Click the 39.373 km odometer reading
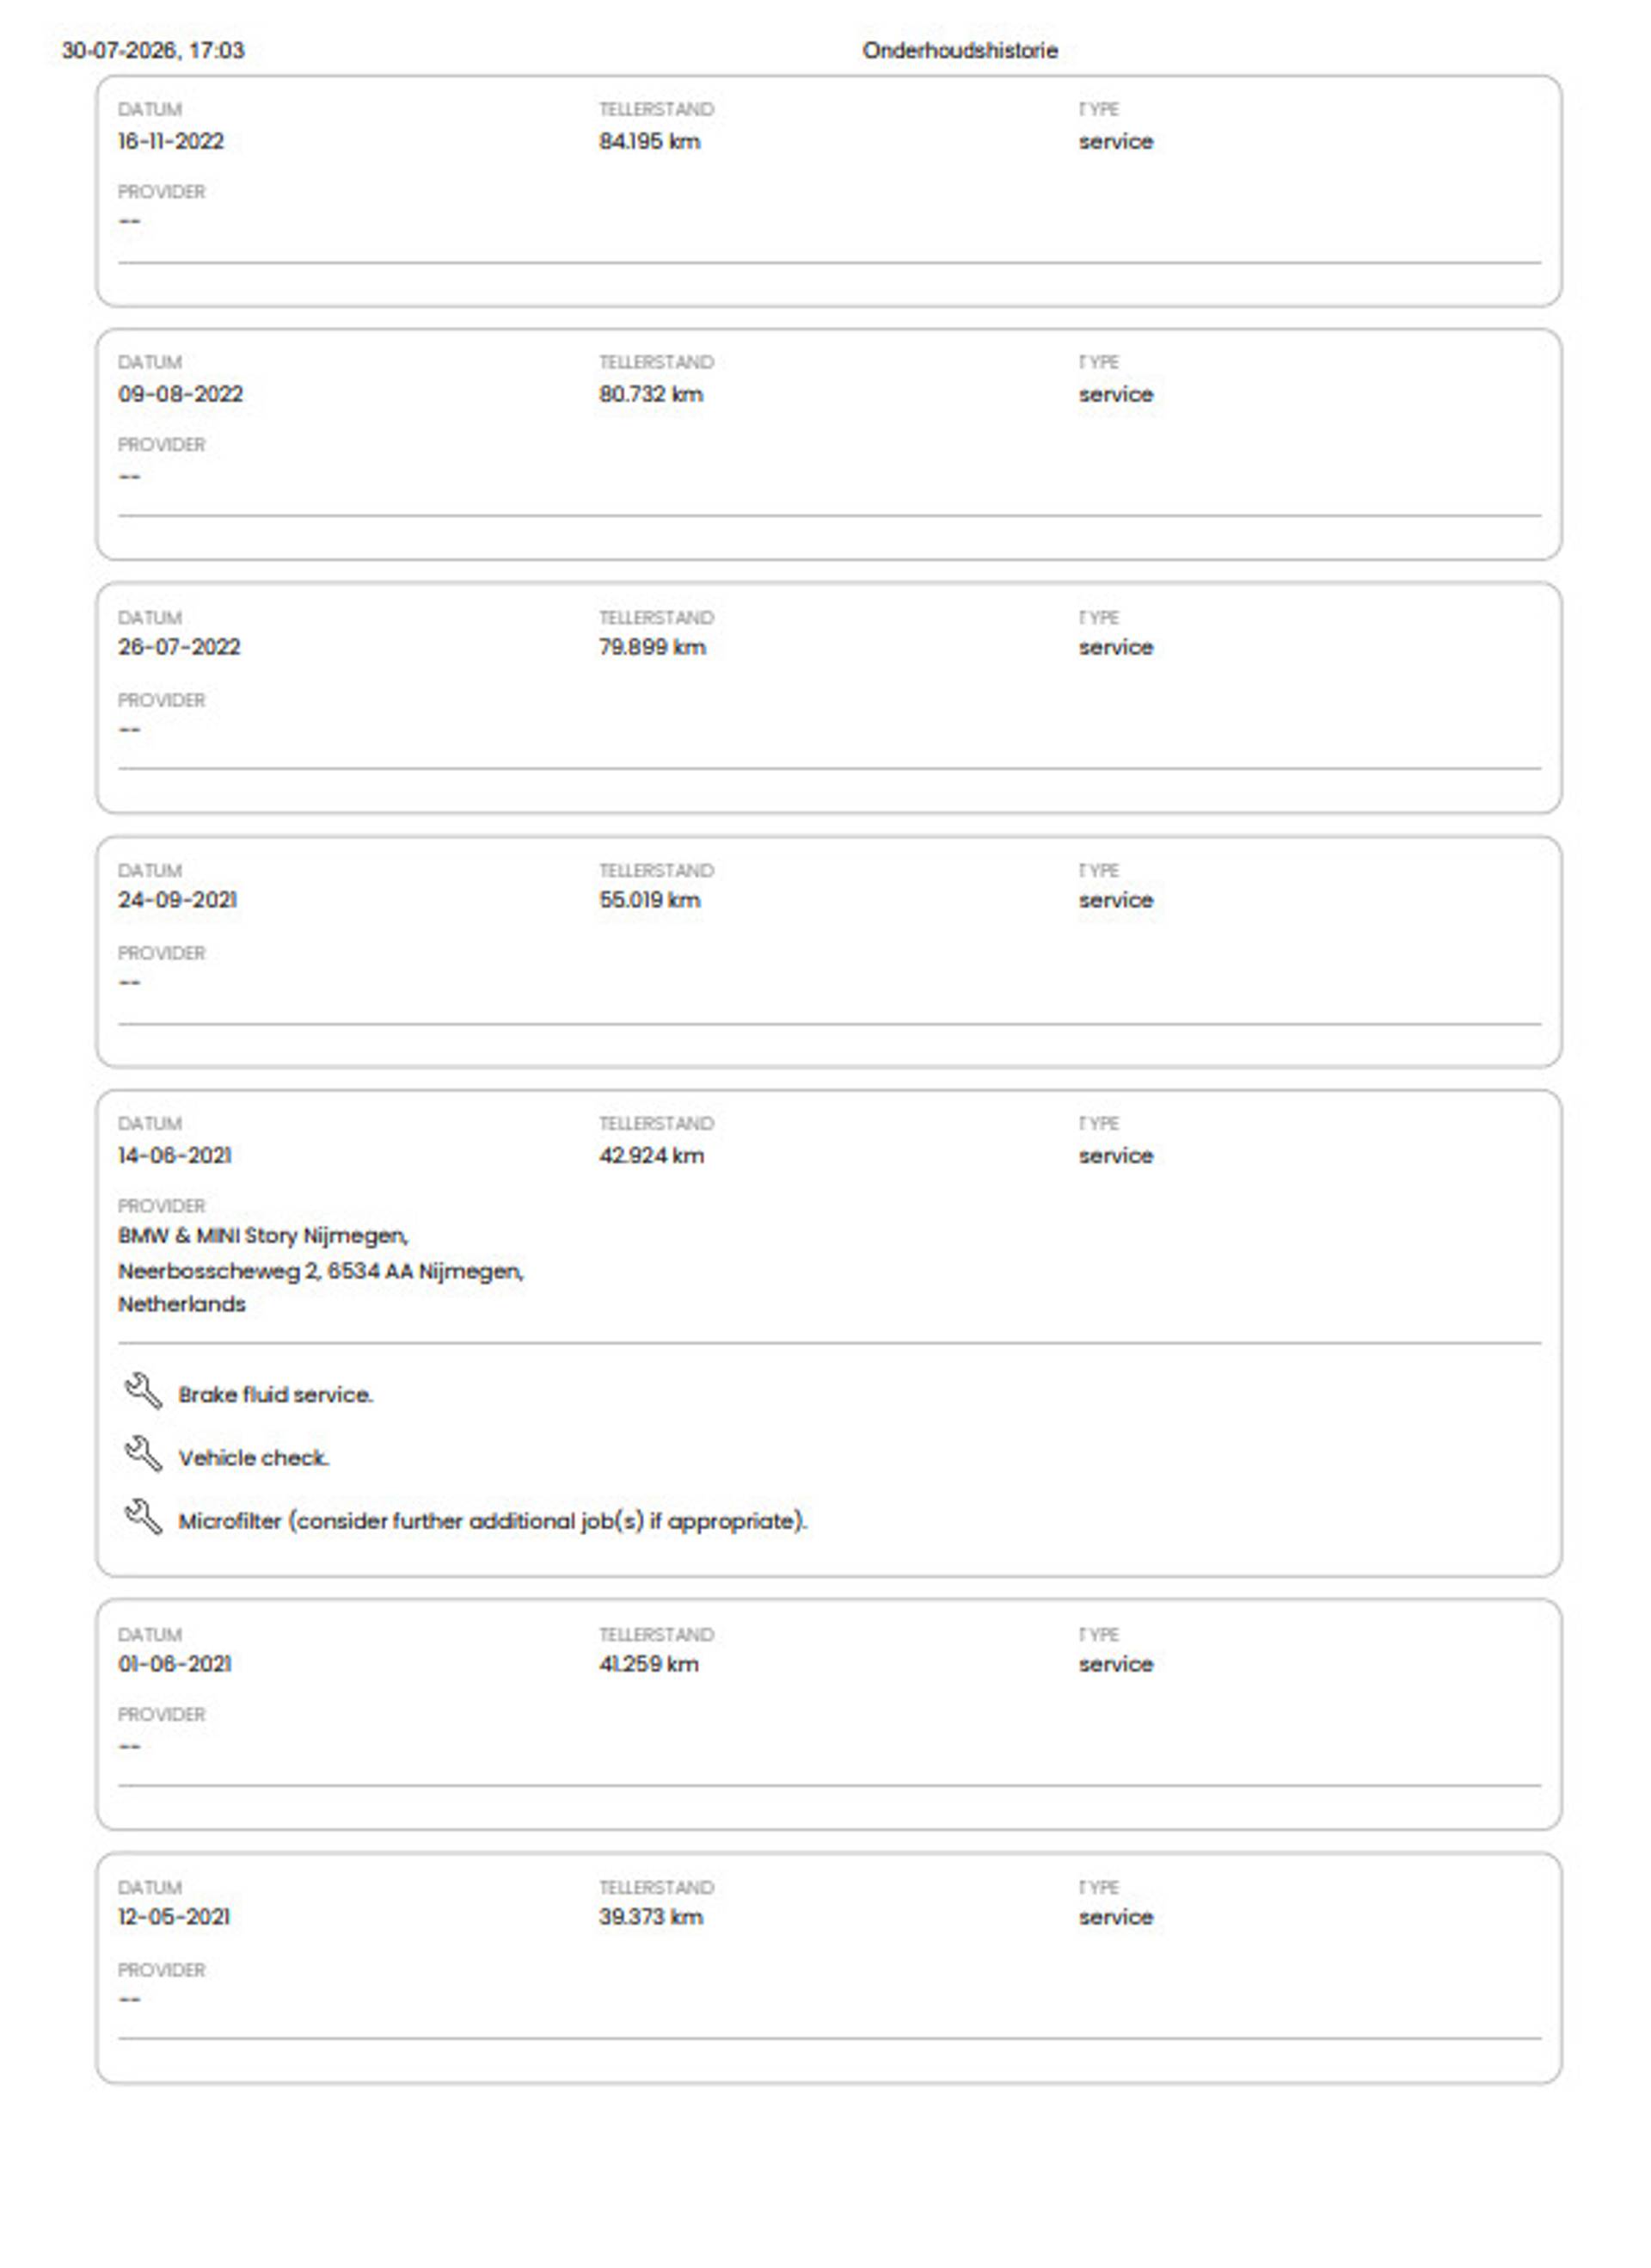The width and height of the screenshot is (1651, 2268). click(x=651, y=1917)
